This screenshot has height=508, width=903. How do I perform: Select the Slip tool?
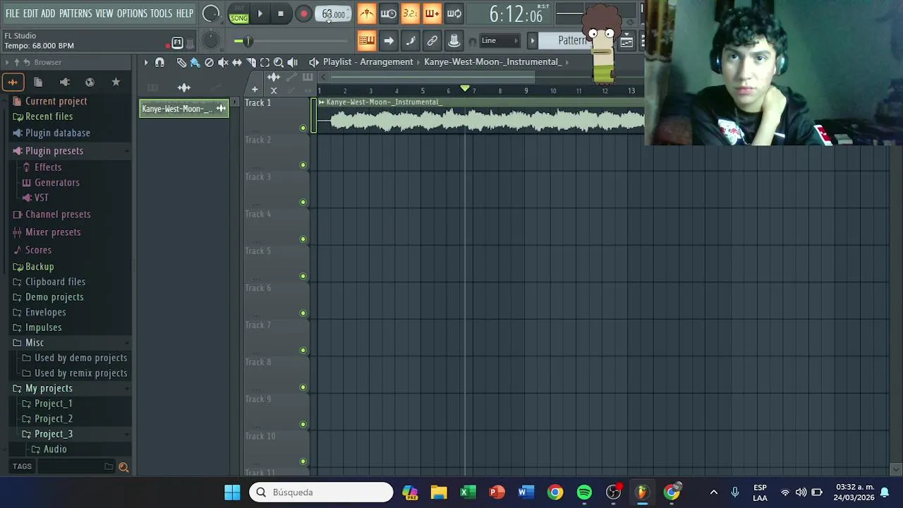(237, 62)
